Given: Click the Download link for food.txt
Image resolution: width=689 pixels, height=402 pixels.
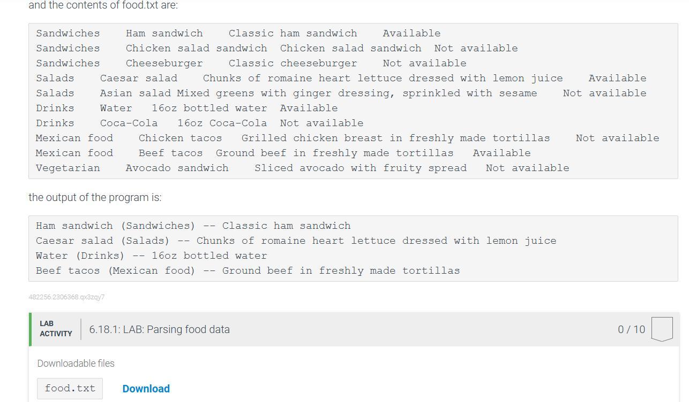Looking at the screenshot, I should point(146,389).
